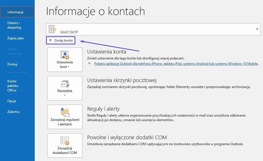Click the greyed Zapisz załączniki item
The width and height of the screenshot is (263, 161).
coord(14,51)
